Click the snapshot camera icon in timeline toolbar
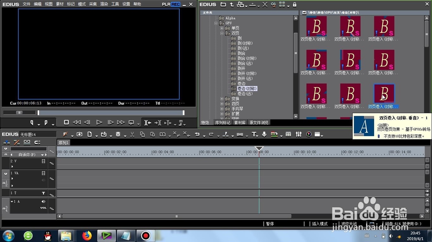The width and height of the screenshot is (432, 242). [79, 134]
